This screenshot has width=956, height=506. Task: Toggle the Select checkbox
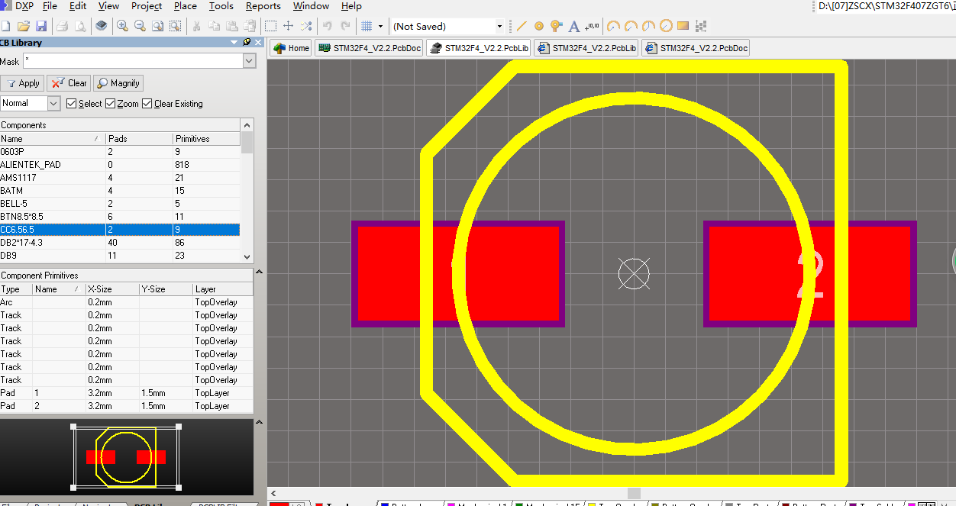coord(72,104)
